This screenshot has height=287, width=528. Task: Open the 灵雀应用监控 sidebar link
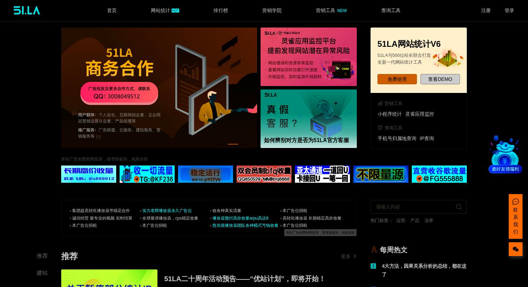(x=420, y=114)
